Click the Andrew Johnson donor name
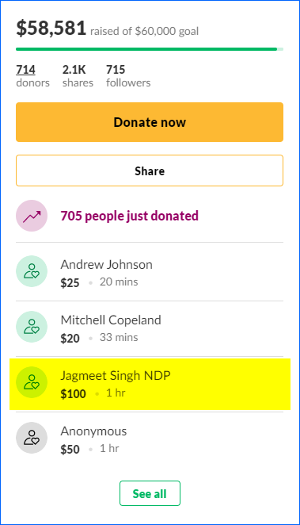This screenshot has width=300, height=525. [107, 265]
